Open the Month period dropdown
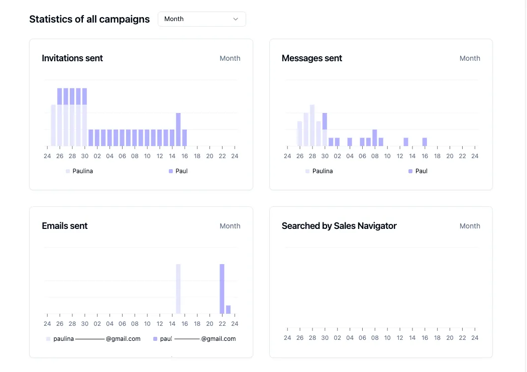The image size is (527, 372). pyautogui.click(x=201, y=19)
